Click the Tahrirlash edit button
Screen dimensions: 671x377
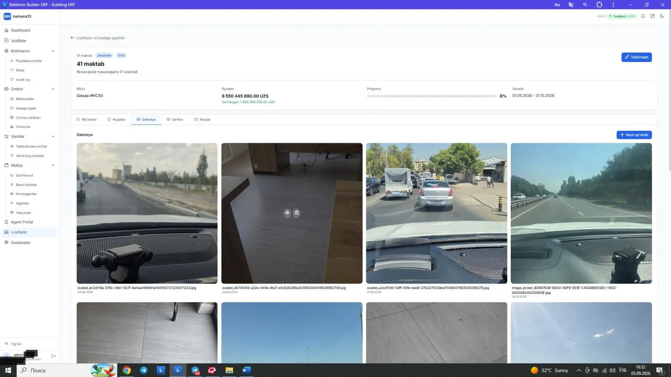tap(637, 57)
